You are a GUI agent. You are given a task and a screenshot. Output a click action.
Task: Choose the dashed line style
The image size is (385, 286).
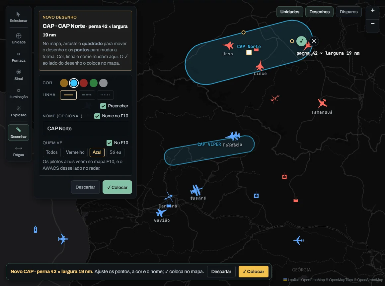pos(87,95)
